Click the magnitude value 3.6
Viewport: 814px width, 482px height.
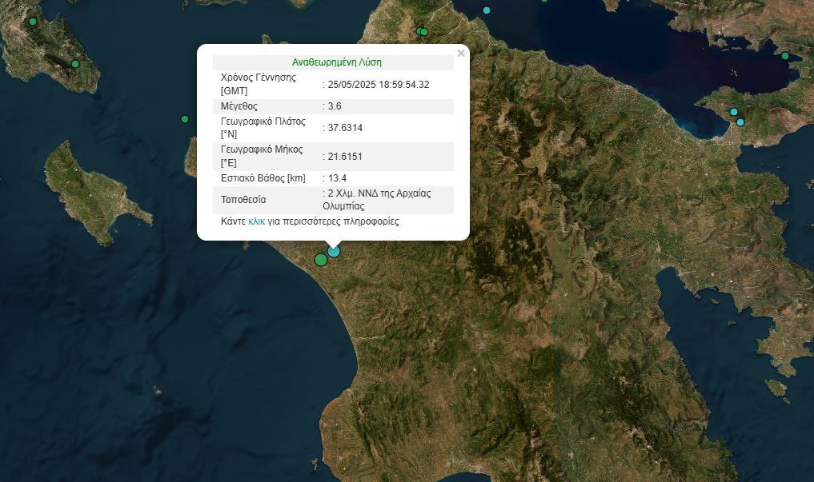click(335, 106)
